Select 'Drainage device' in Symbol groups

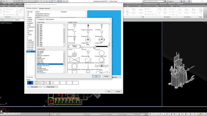(x=41, y=68)
